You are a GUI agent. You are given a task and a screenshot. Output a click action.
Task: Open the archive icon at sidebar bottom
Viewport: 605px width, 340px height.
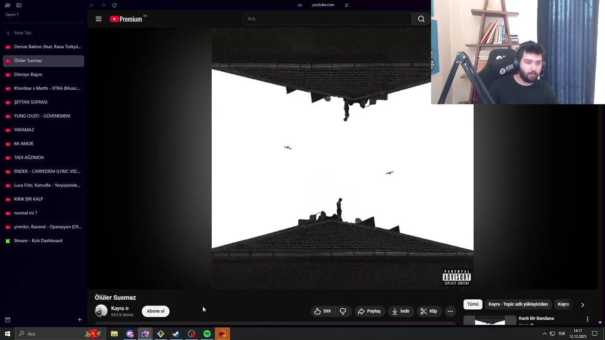[8, 320]
